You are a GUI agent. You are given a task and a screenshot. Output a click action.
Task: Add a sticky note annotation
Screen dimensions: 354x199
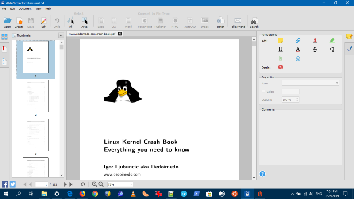click(x=281, y=41)
